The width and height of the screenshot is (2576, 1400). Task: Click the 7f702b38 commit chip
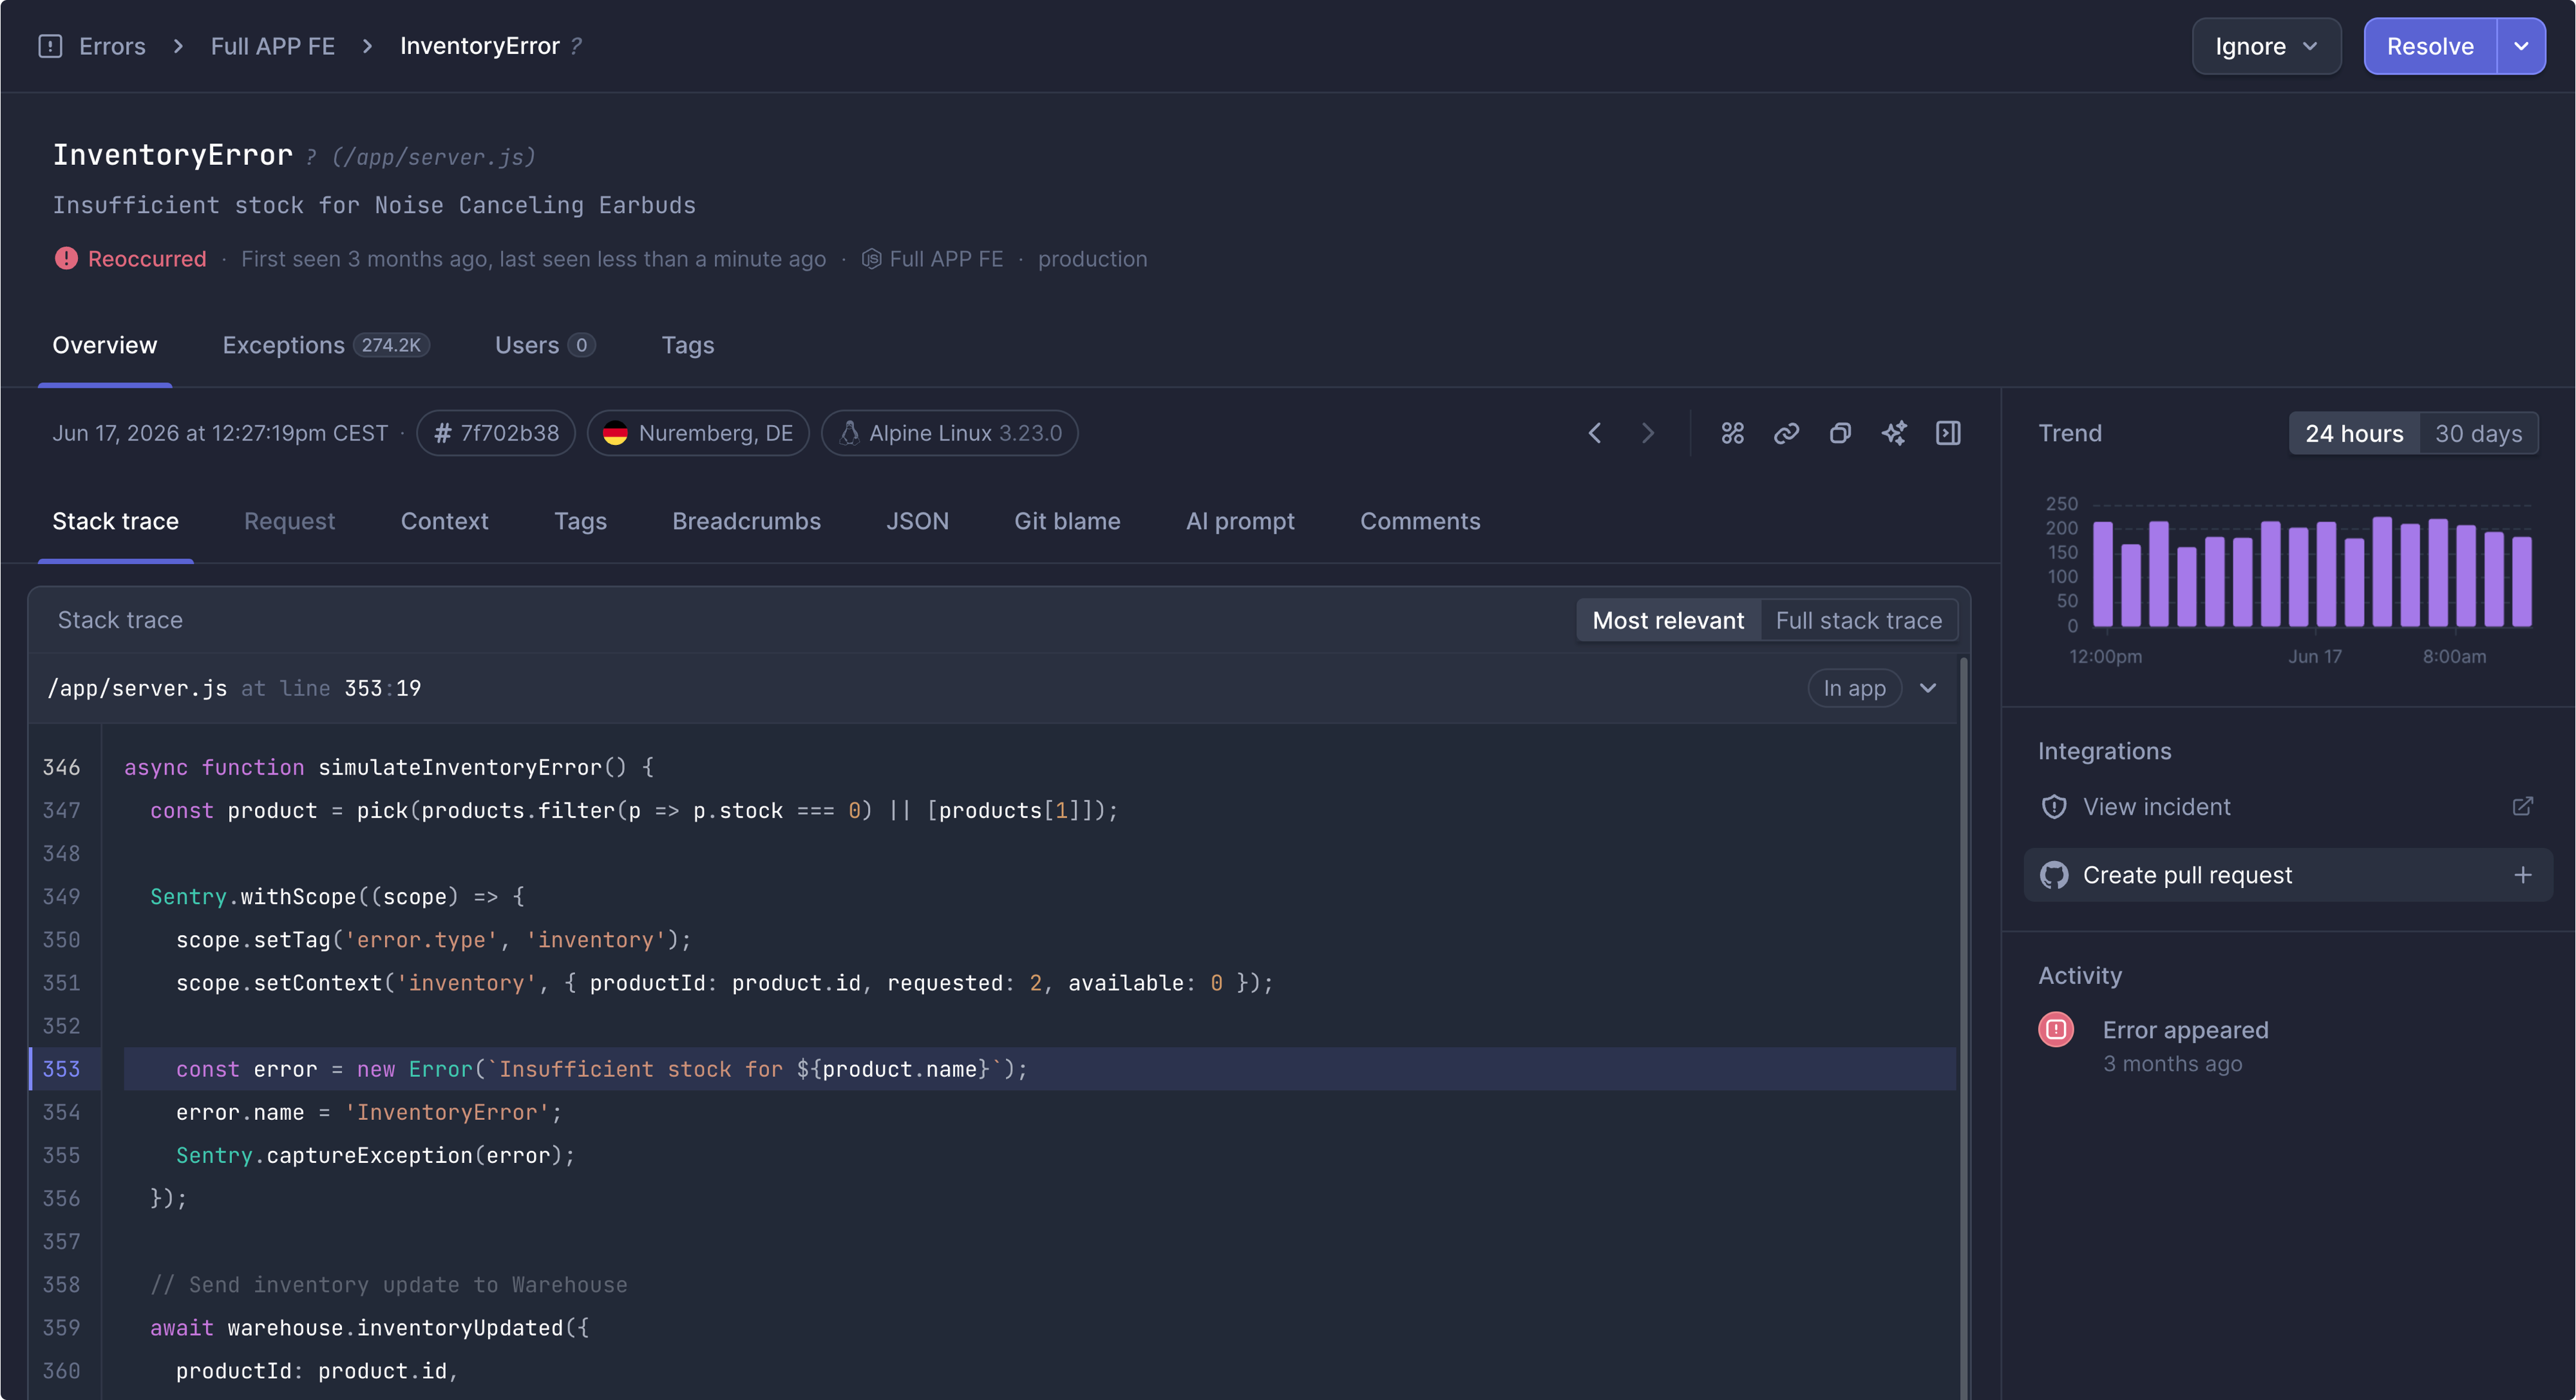(x=496, y=433)
